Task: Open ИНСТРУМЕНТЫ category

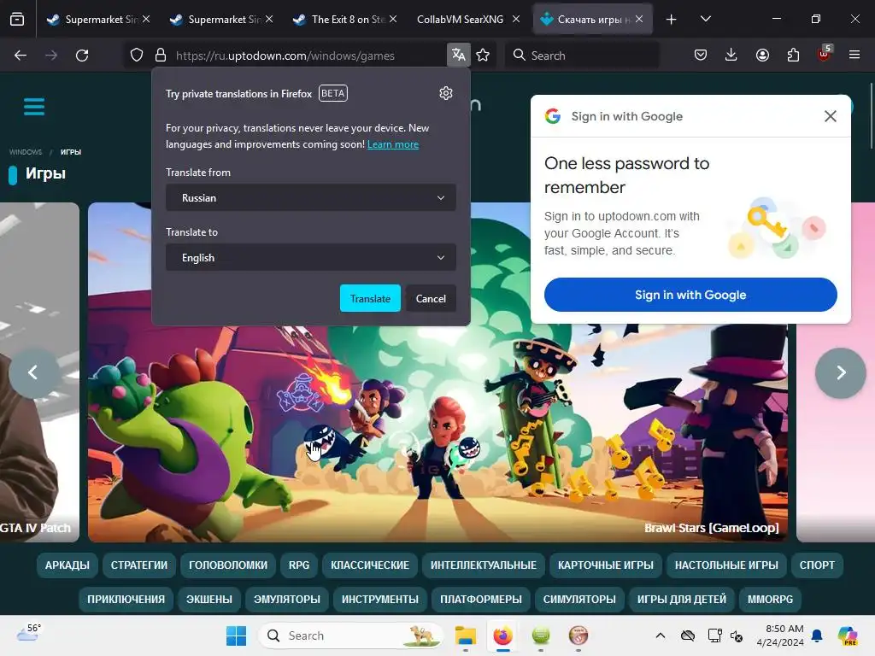Action: (x=380, y=599)
